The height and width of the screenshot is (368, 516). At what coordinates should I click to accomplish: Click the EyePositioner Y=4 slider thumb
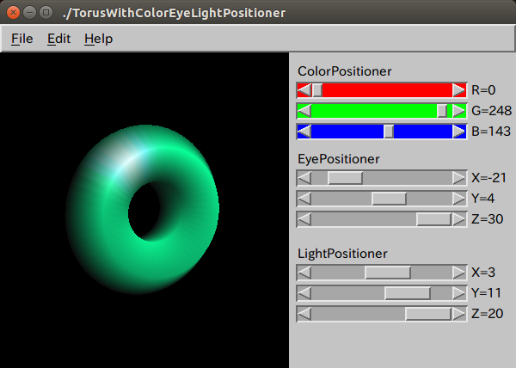click(x=389, y=199)
